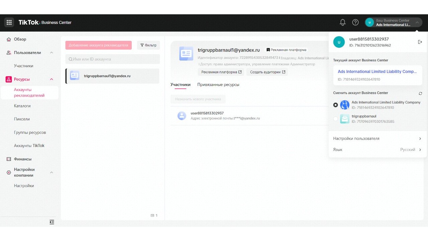
Task: Click the teal avatar in the top bar
Action: [x=369, y=22]
